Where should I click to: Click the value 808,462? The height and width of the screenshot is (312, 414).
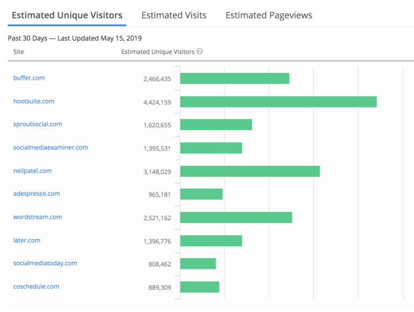pyautogui.click(x=160, y=264)
